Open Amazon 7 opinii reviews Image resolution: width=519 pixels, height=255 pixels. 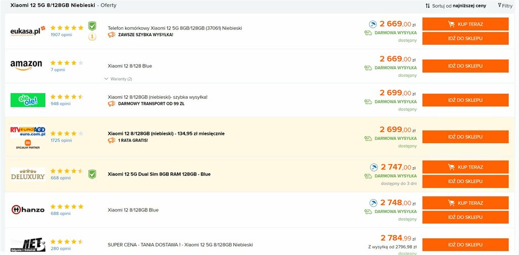[58, 69]
